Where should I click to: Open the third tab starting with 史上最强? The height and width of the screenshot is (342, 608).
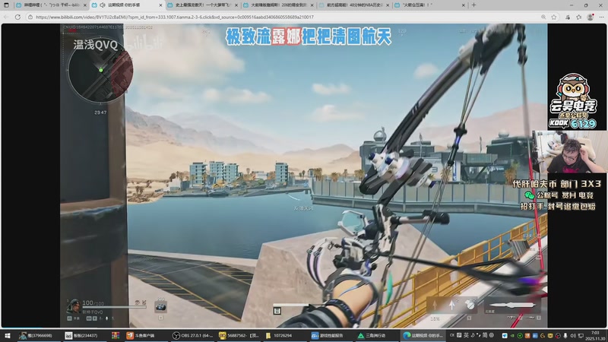(203, 5)
